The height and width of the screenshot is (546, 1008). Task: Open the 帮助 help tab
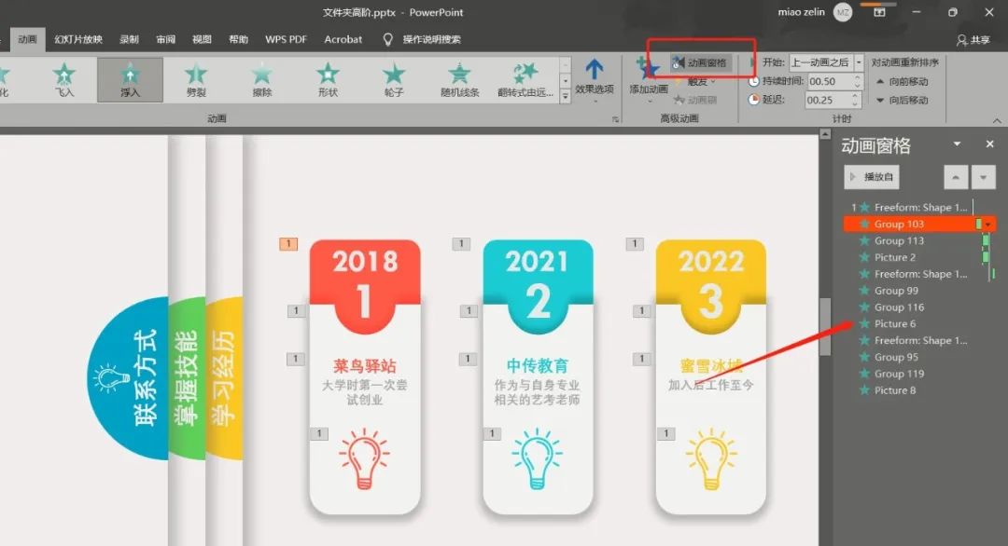[x=239, y=39]
